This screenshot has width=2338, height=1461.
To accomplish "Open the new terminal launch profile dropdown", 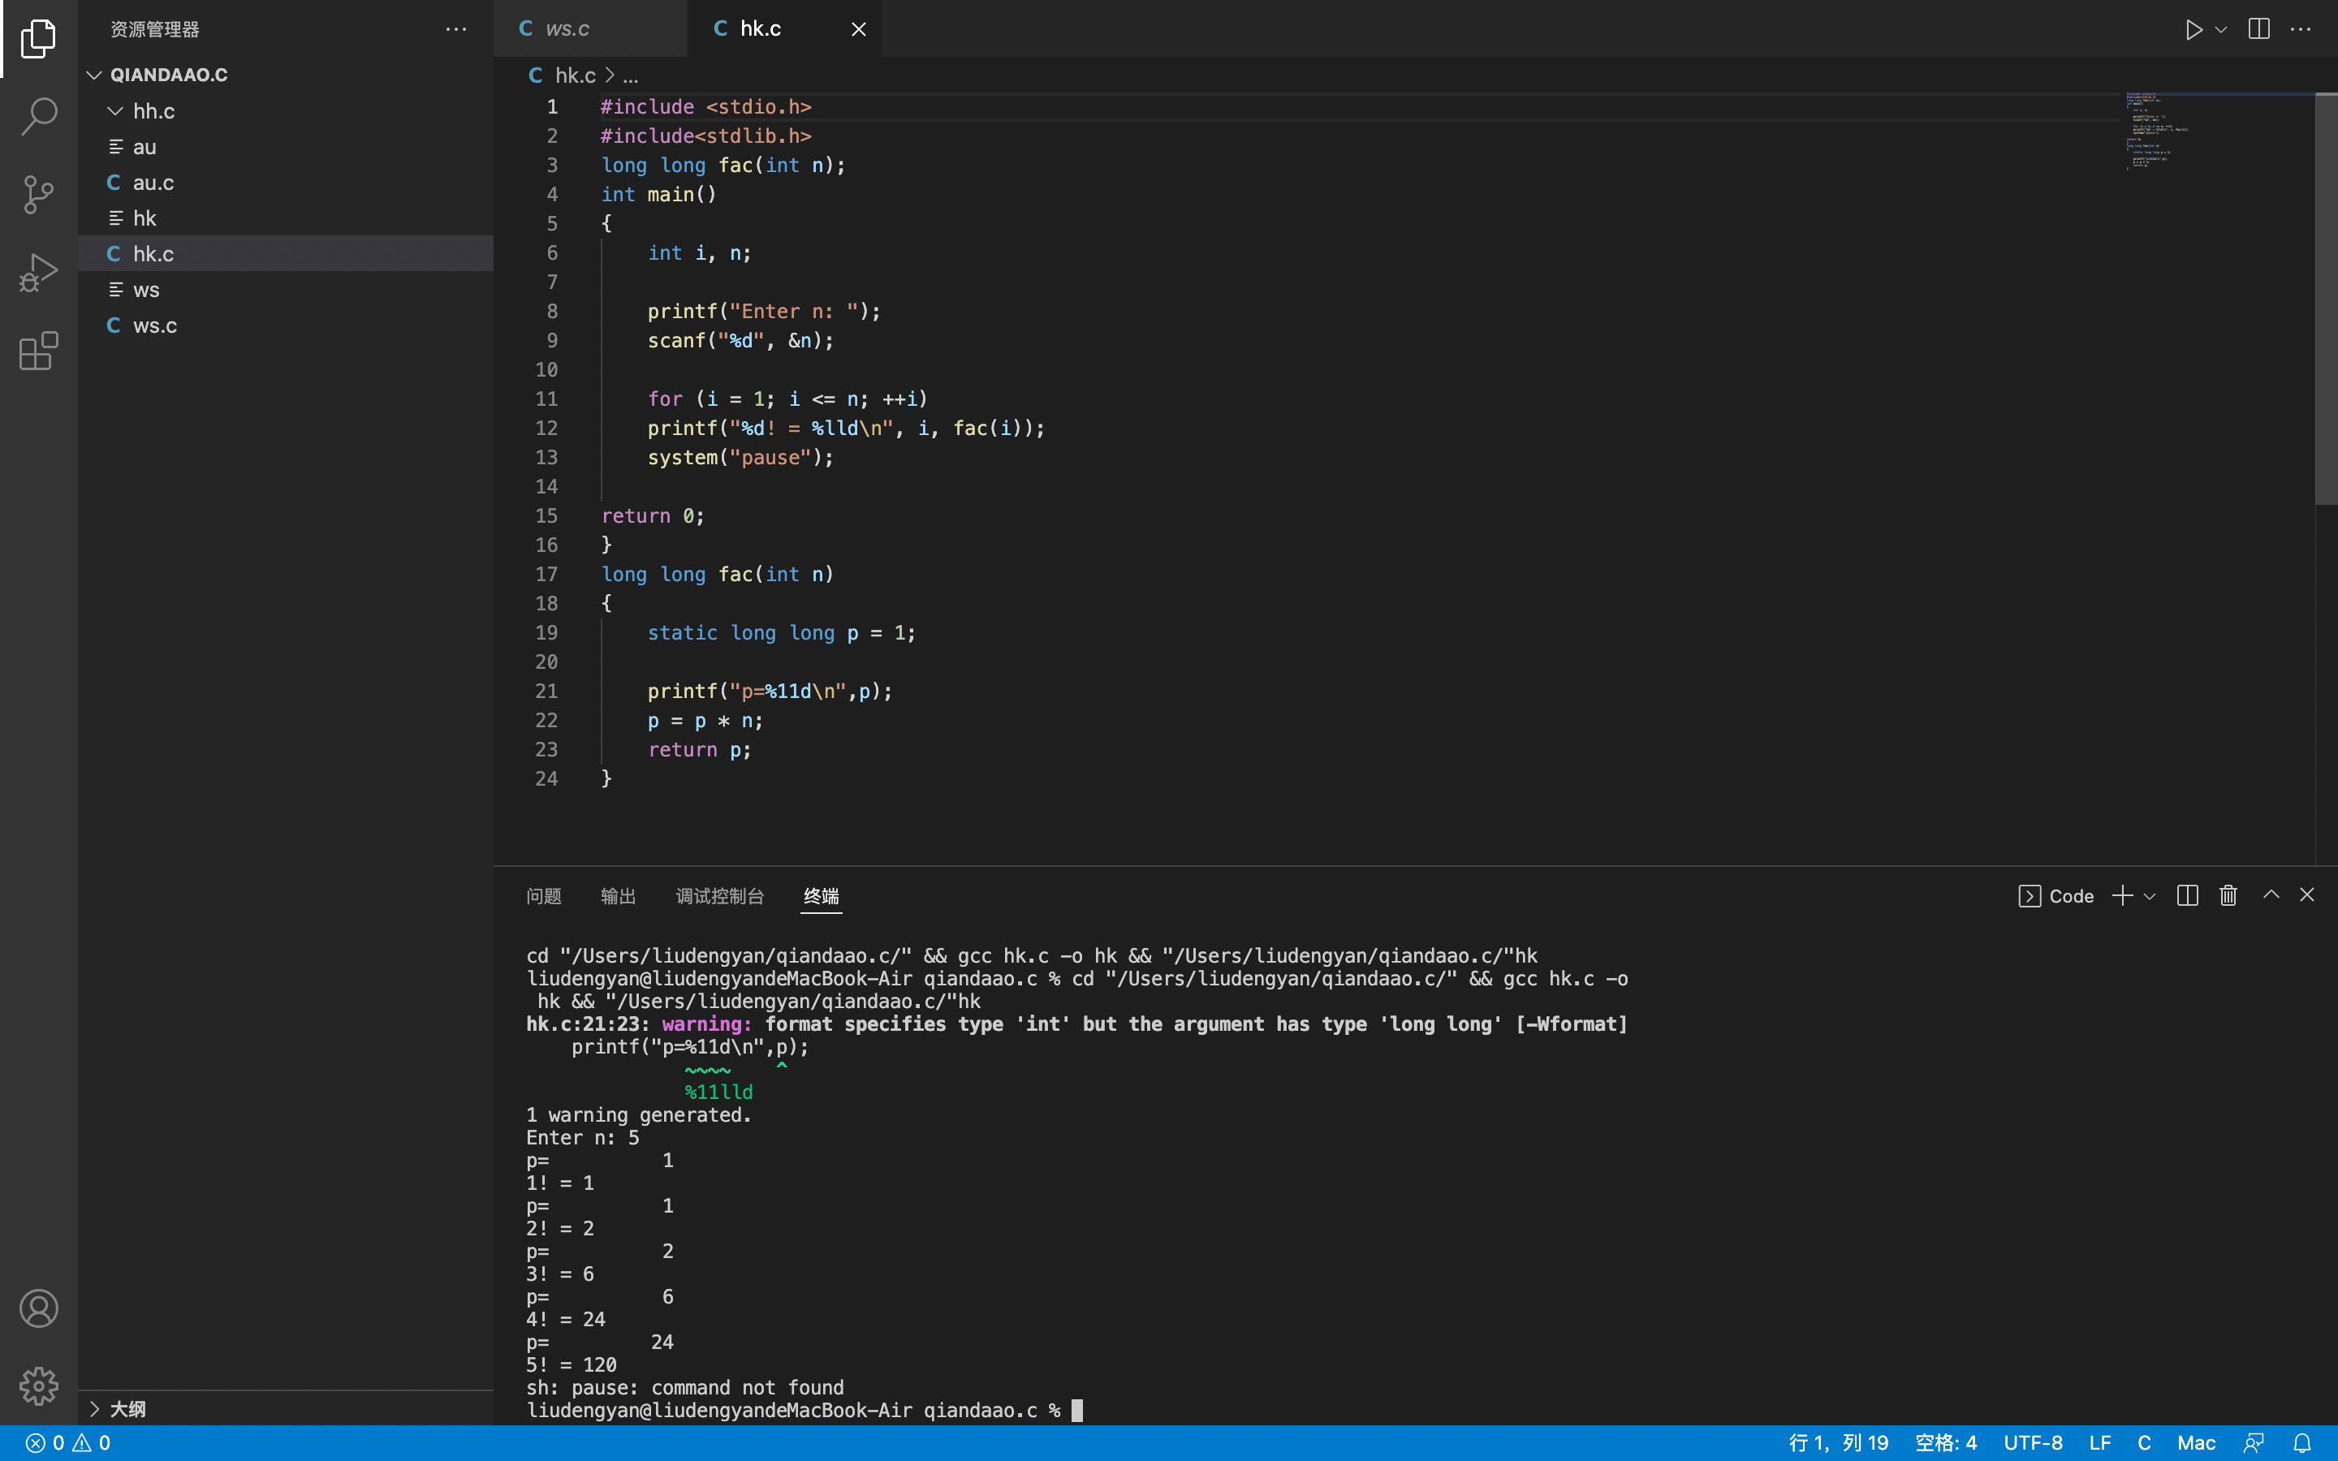I will [x=2150, y=897].
